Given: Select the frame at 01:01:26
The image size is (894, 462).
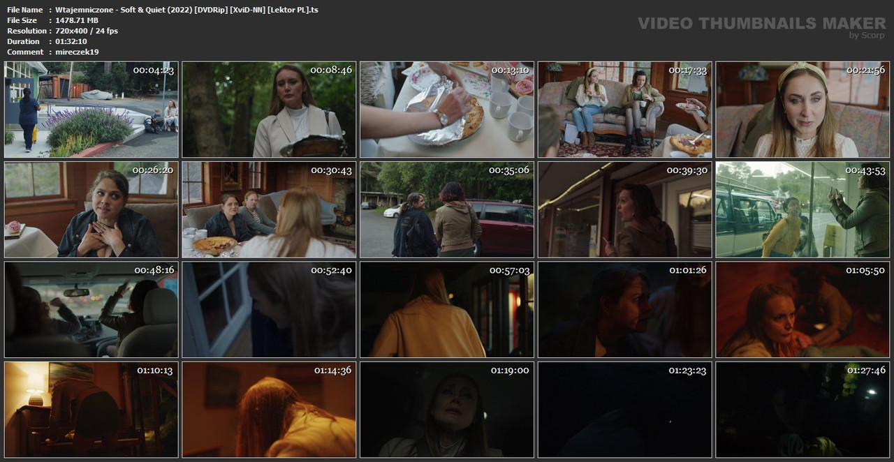Looking at the screenshot, I should pyautogui.click(x=625, y=310).
